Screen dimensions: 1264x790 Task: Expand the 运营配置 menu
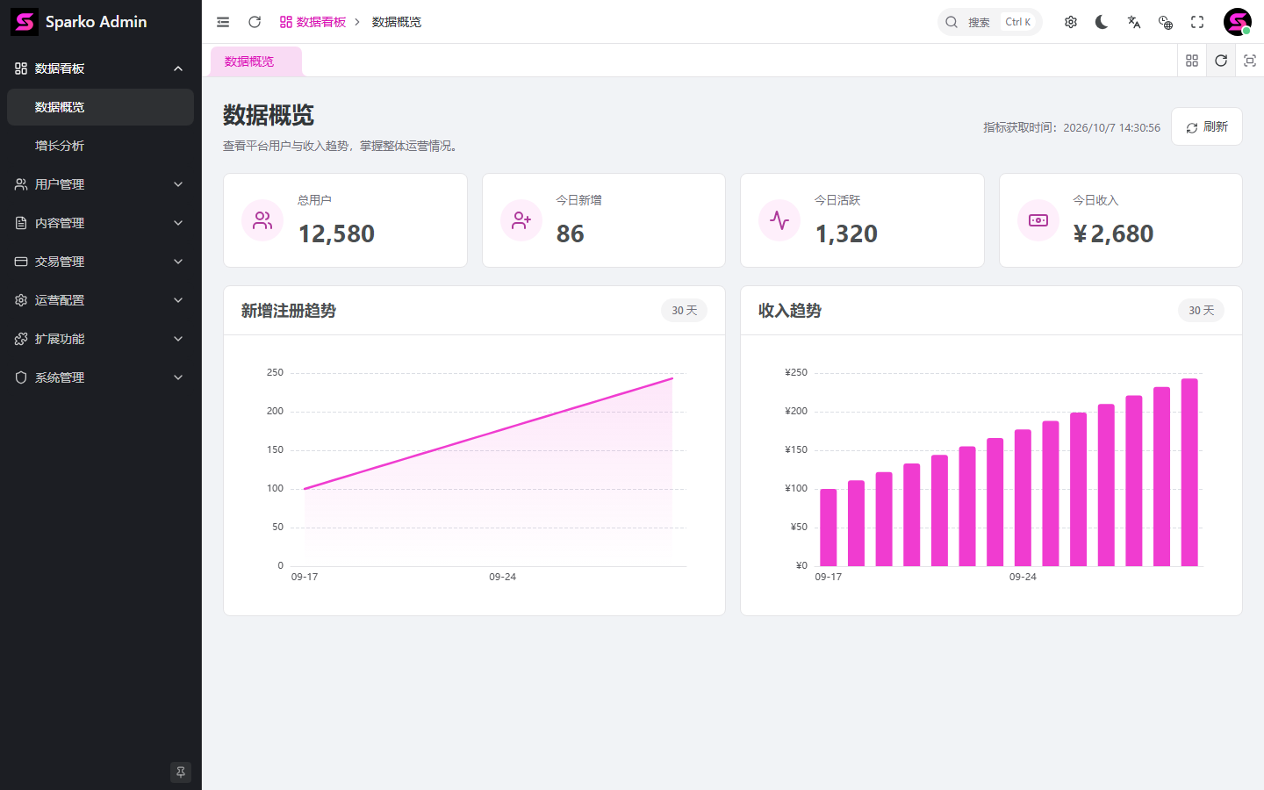coord(100,300)
